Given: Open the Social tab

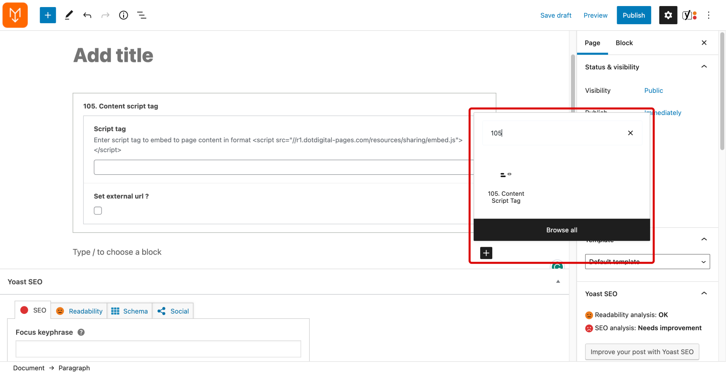Looking at the screenshot, I should [x=173, y=311].
